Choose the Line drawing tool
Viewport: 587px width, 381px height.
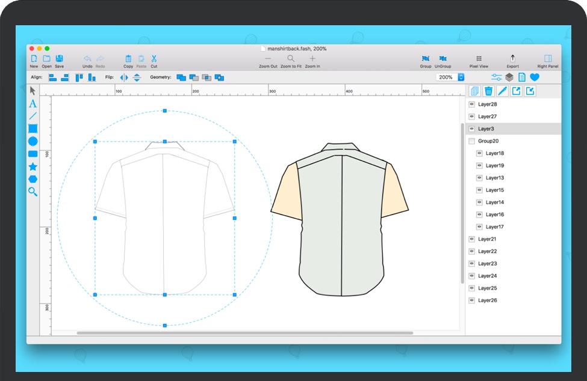tap(33, 116)
